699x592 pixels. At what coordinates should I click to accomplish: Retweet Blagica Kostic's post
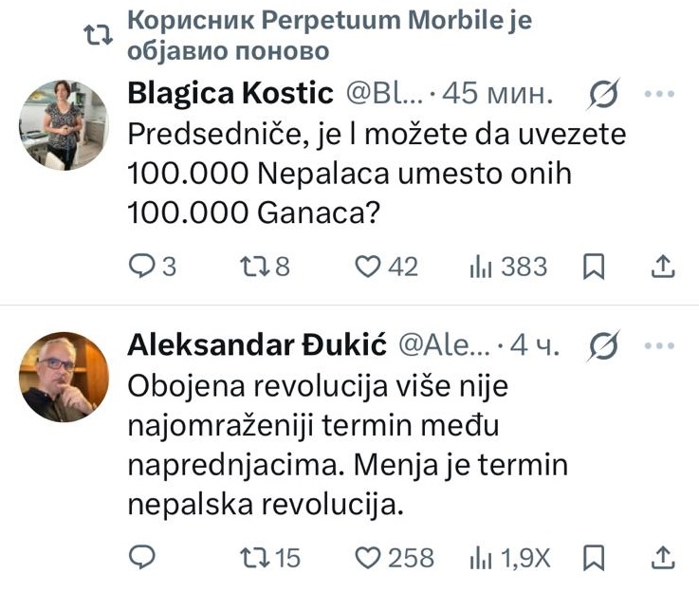266,267
